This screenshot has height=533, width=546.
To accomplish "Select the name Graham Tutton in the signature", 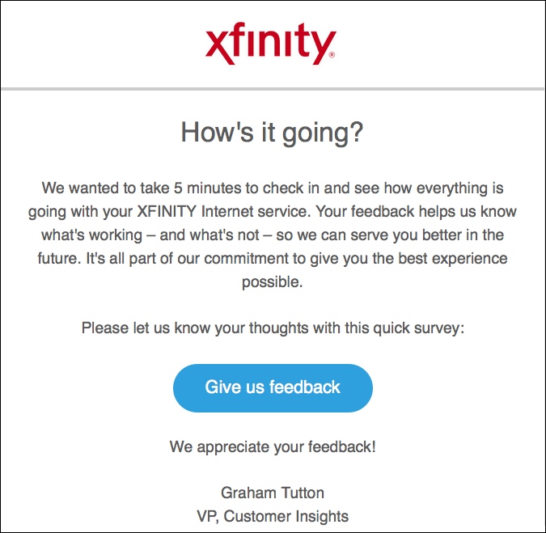I will pyautogui.click(x=273, y=493).
